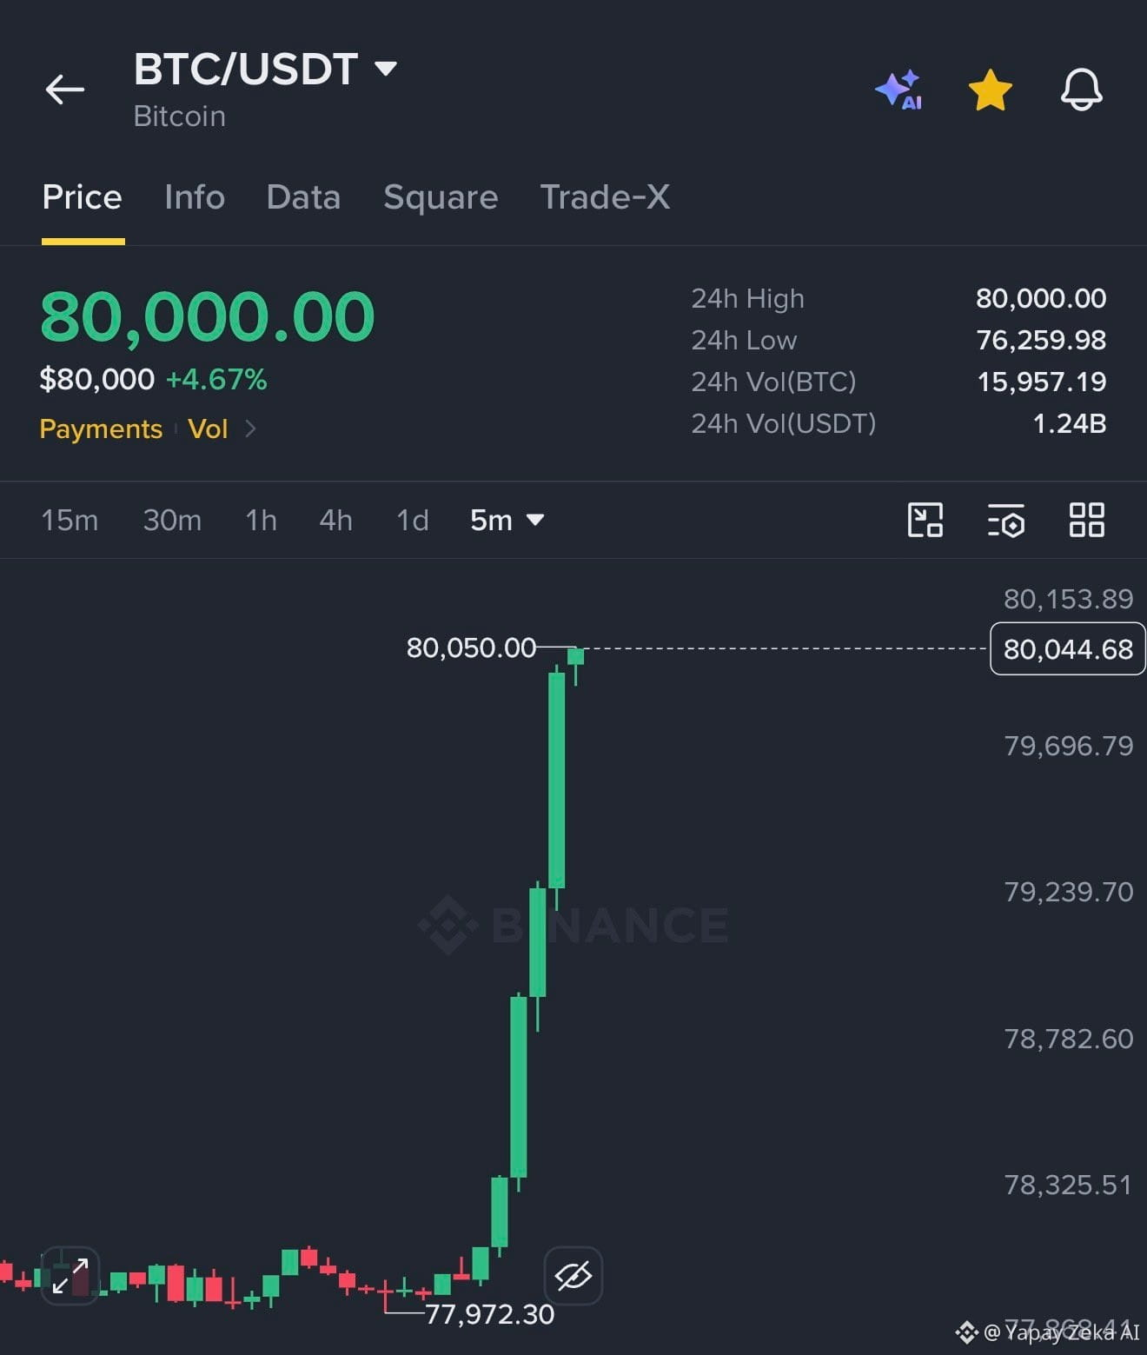
Task: Open chart settings icon
Action: pos(1006,520)
